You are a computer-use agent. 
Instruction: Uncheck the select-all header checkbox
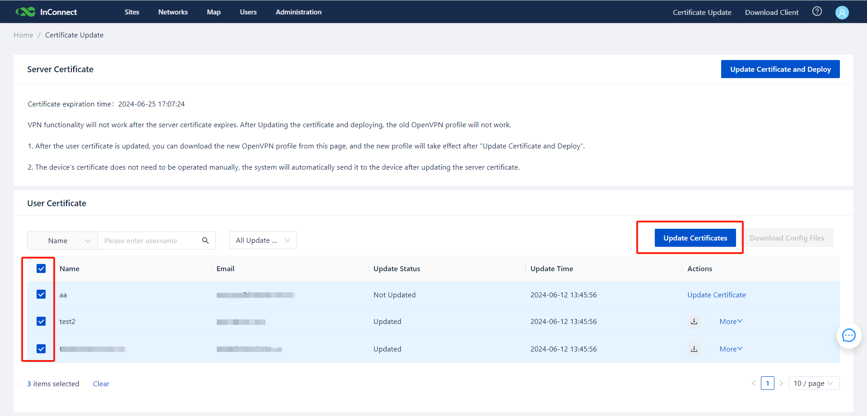pos(41,269)
